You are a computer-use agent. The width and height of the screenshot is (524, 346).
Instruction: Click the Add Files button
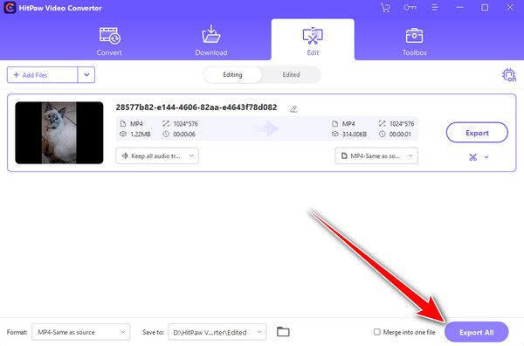pos(43,75)
